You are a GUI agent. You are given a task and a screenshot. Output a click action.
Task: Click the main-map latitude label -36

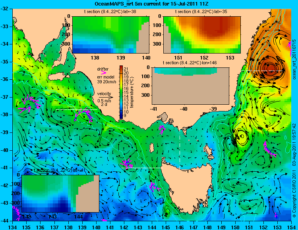pos(5,79)
